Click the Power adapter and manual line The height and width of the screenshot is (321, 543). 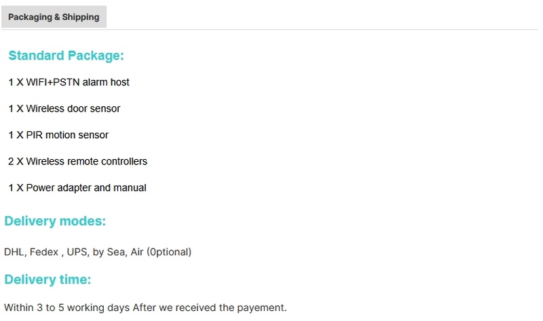(x=77, y=188)
